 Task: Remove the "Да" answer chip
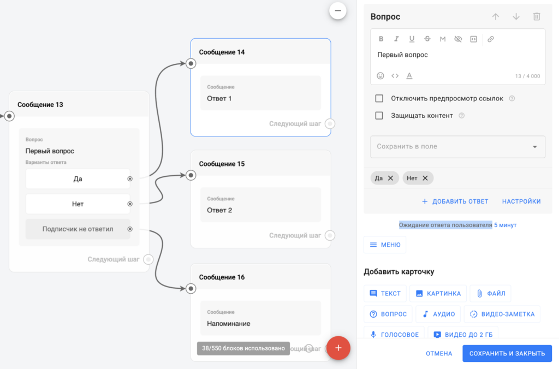pyautogui.click(x=390, y=178)
